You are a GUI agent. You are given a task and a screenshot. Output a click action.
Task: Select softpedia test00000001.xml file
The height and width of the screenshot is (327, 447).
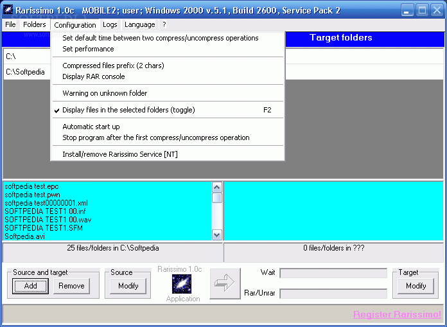[x=46, y=203]
